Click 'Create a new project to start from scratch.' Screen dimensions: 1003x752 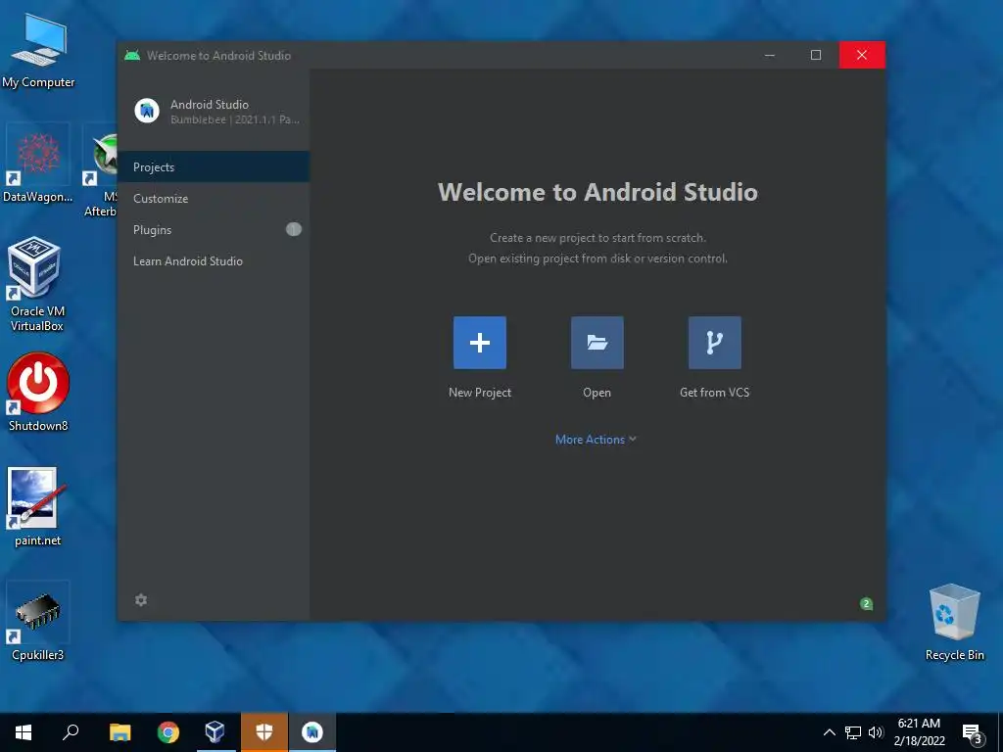coord(597,238)
